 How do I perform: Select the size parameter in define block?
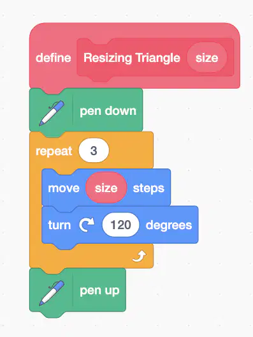207,57
